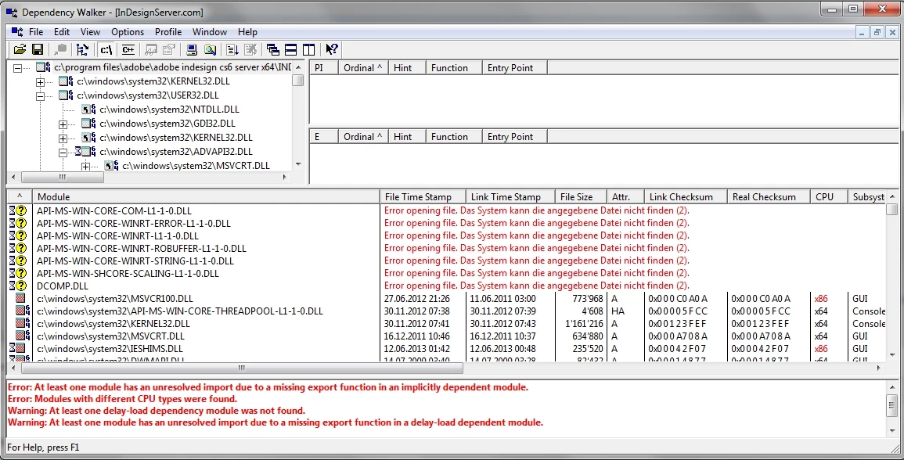The image size is (904, 460).
Task: Click the Start Profiling toolbar icon
Action: 232,49
